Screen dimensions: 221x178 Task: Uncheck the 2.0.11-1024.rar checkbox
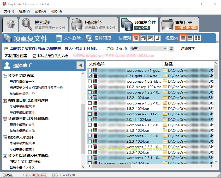tap(90, 120)
